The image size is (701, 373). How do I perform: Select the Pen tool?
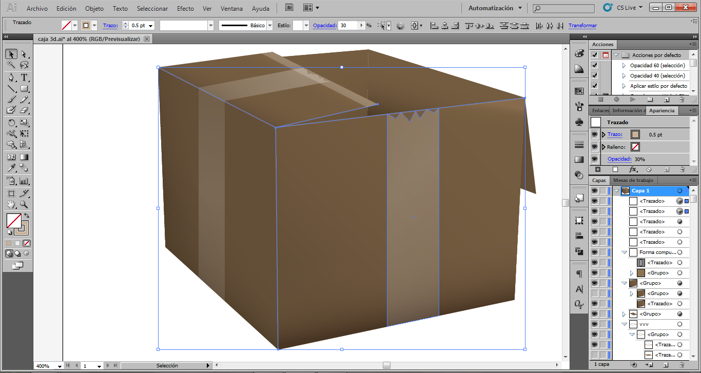pos(11,77)
